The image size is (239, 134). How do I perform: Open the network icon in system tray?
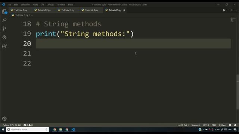[215, 130]
